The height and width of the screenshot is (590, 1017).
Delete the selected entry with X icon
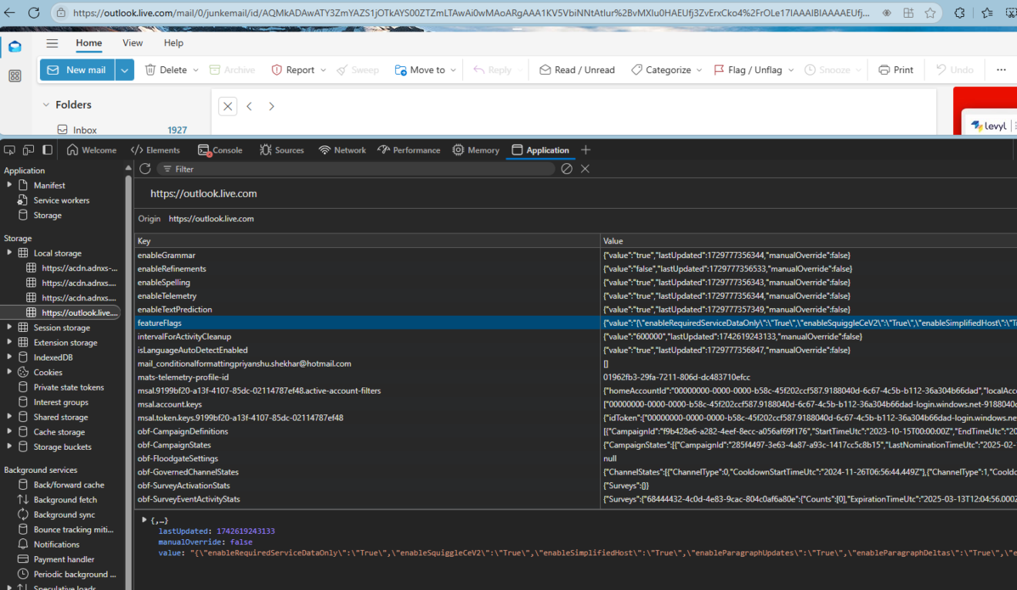(x=585, y=169)
